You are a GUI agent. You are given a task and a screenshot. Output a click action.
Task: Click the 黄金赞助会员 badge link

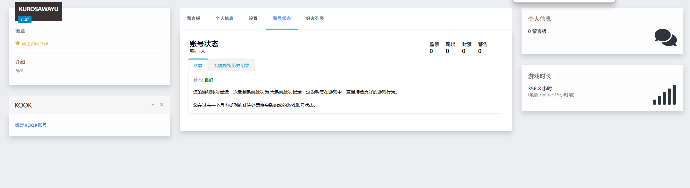click(35, 44)
